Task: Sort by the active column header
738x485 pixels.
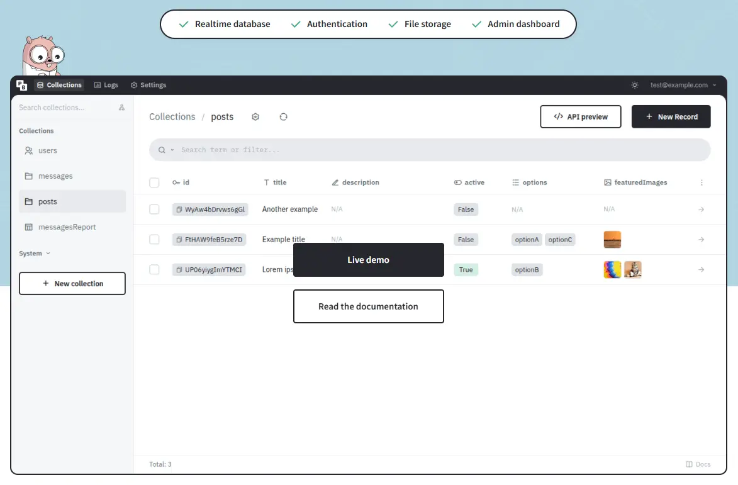Action: click(469, 182)
